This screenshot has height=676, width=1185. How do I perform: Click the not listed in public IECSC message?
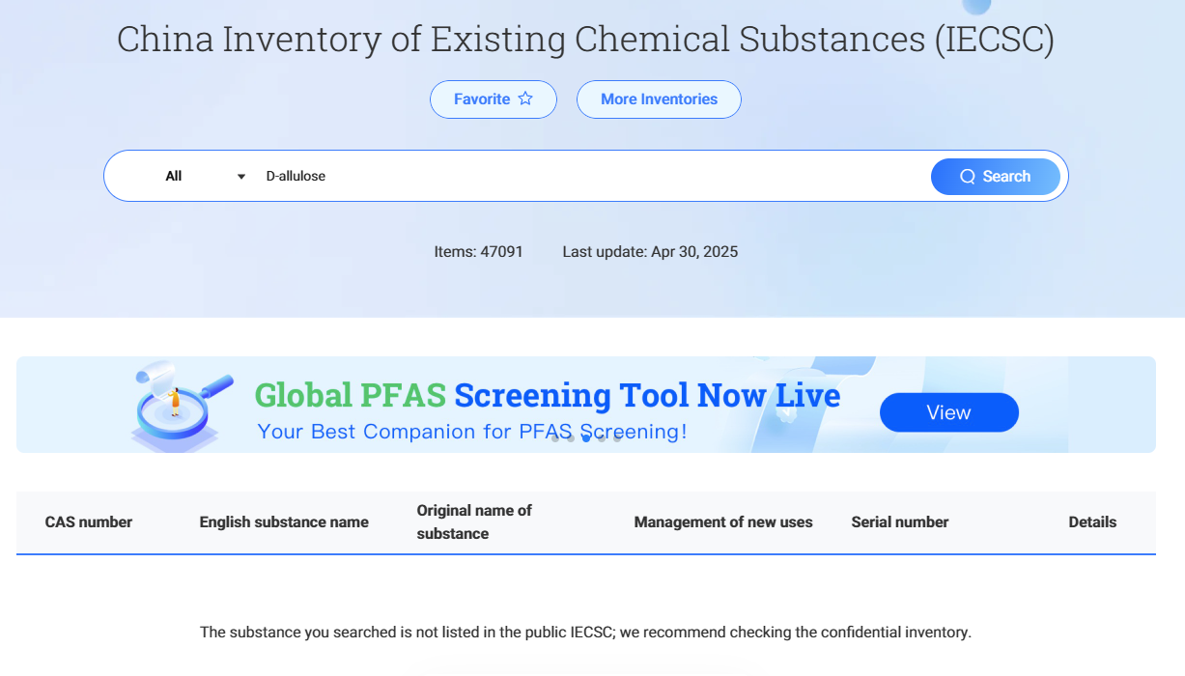585,633
